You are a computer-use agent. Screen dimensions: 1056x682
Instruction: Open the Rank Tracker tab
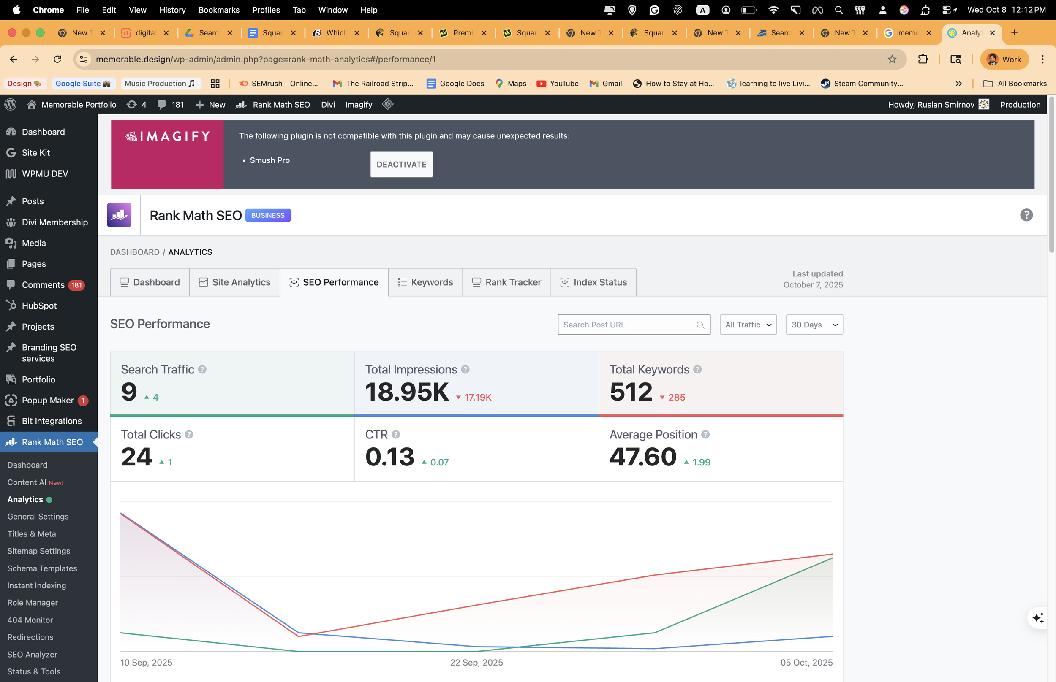coord(506,282)
